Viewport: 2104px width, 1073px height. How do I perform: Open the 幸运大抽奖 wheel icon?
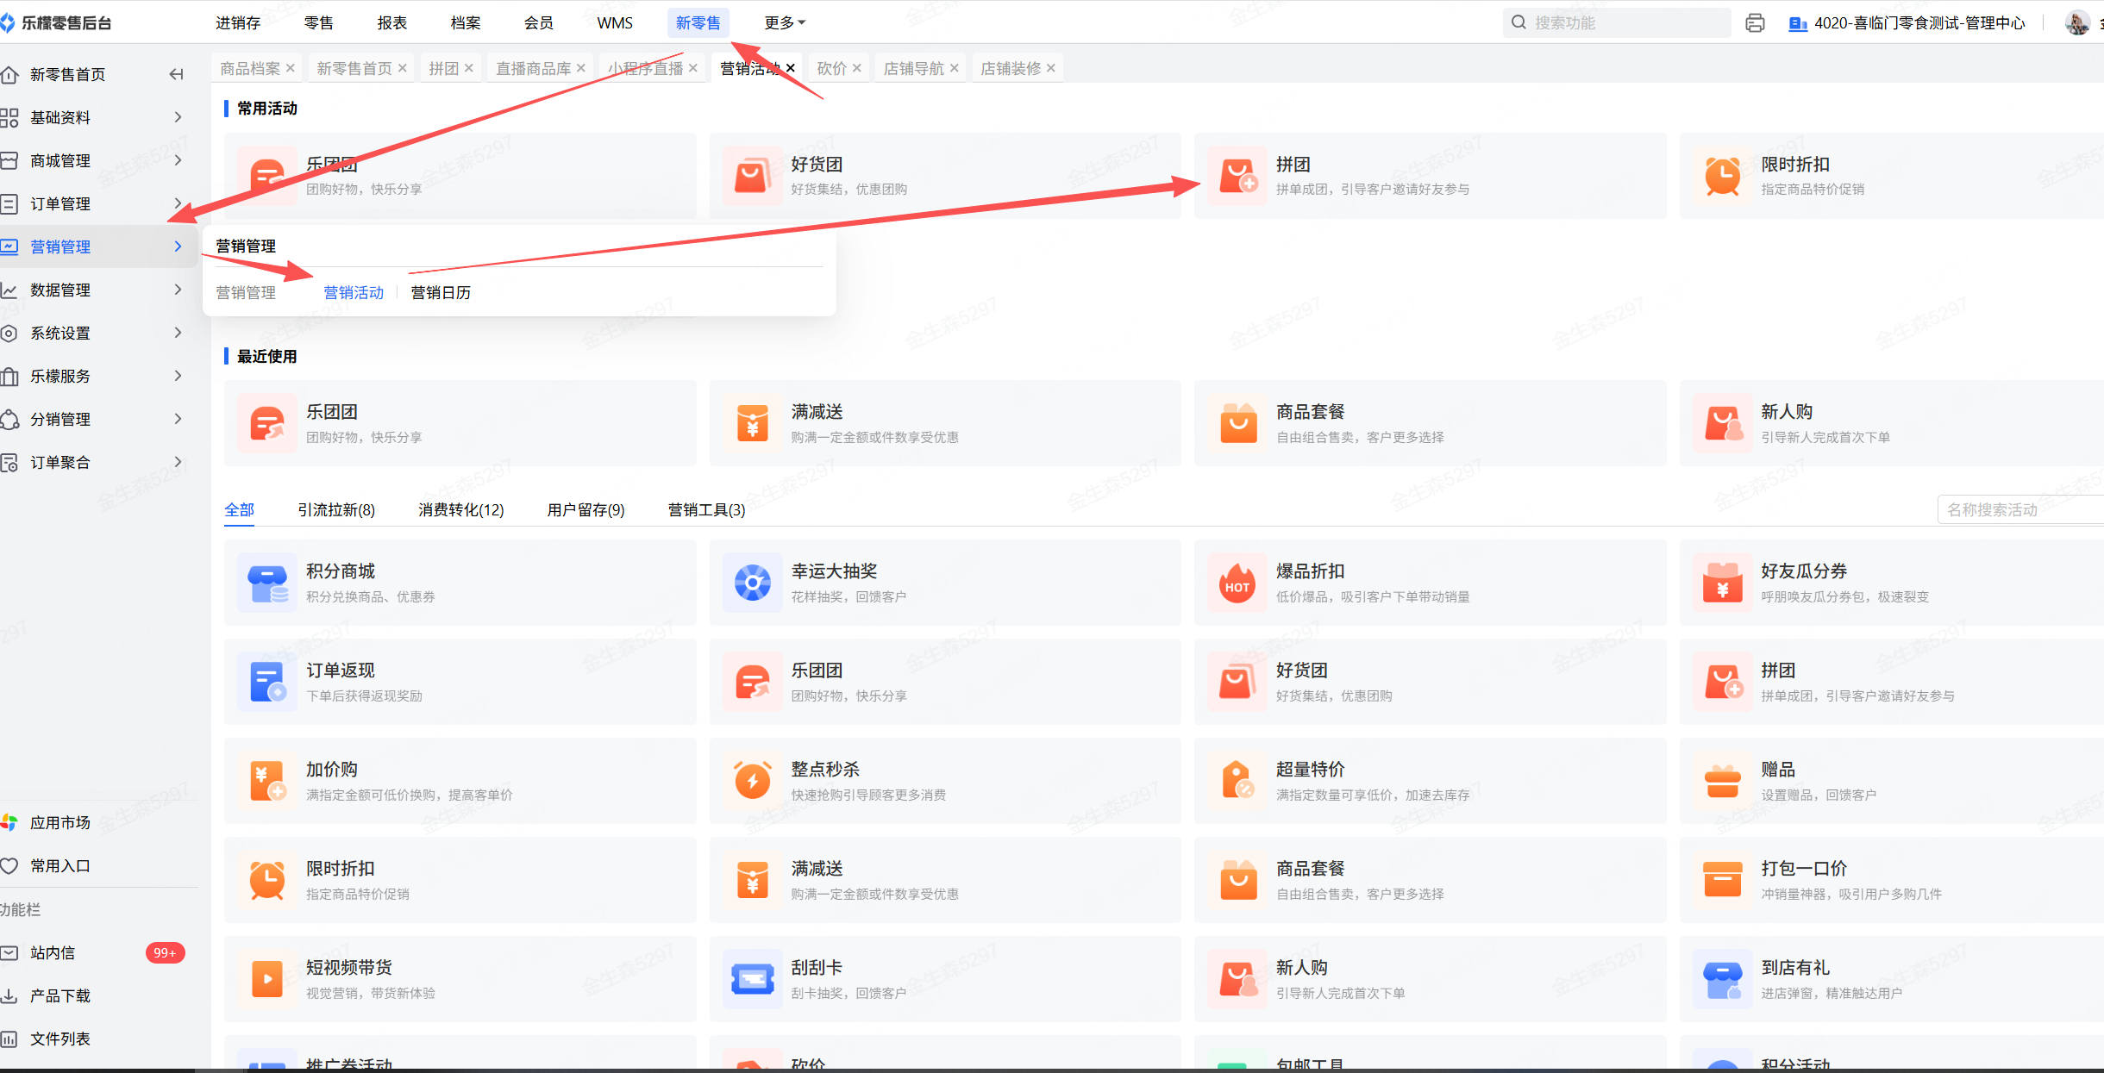coord(752,583)
